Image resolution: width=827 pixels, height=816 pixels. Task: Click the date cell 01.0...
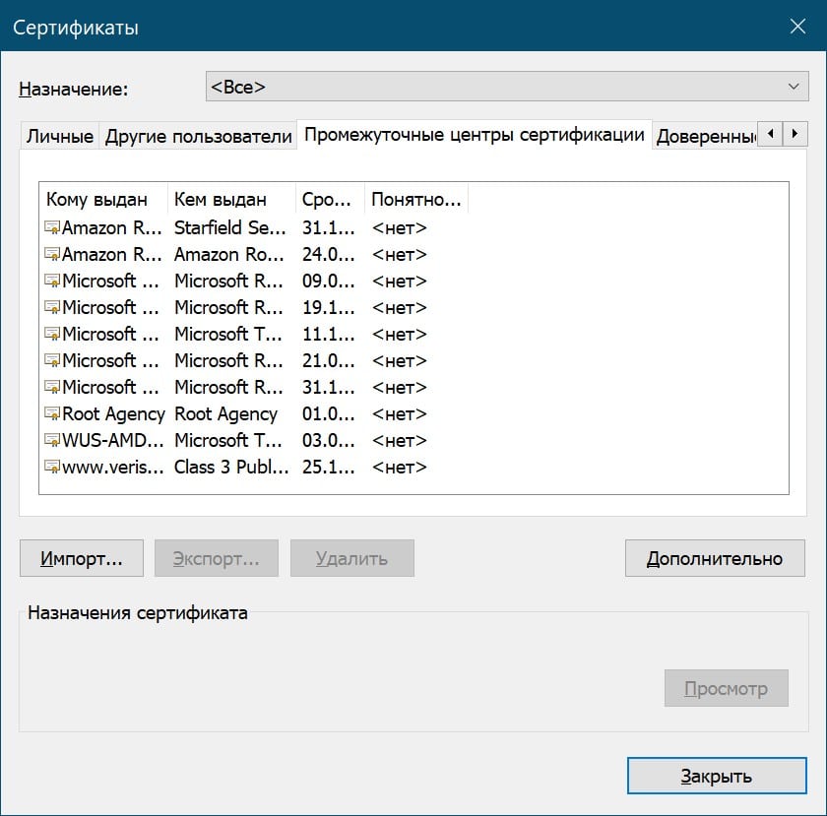pos(328,414)
